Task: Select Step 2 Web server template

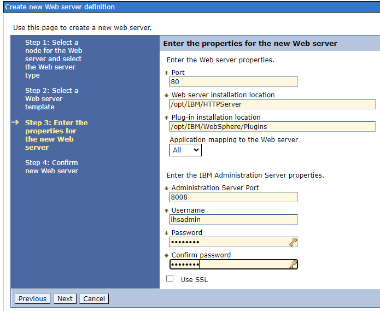Action: pos(51,98)
